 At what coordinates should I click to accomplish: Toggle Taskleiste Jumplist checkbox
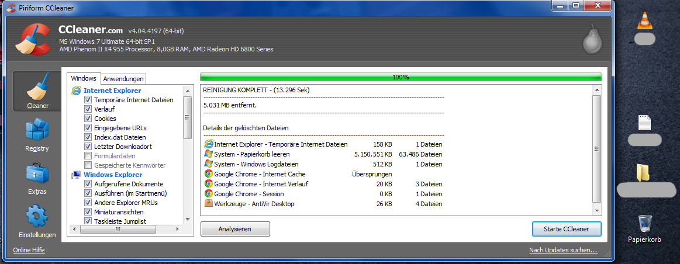pyautogui.click(x=88, y=221)
